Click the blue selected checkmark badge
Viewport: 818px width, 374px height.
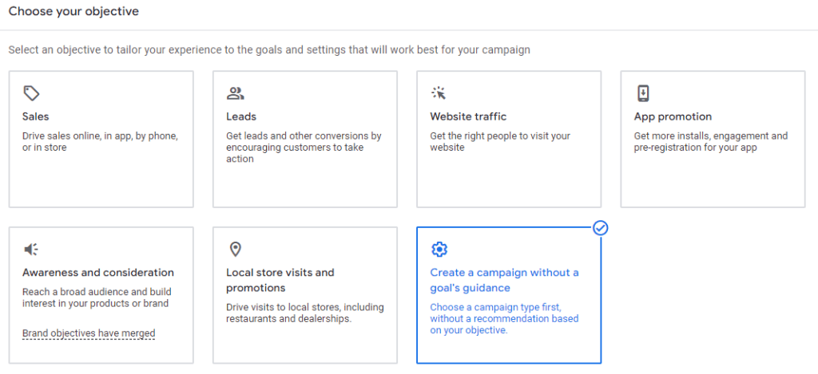pyautogui.click(x=601, y=228)
